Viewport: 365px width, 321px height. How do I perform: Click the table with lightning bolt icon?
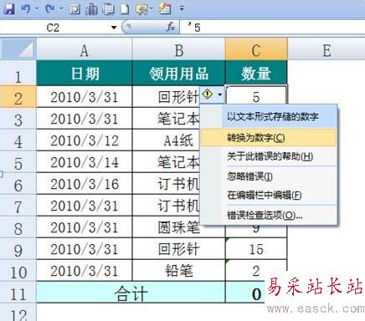(x=164, y=8)
